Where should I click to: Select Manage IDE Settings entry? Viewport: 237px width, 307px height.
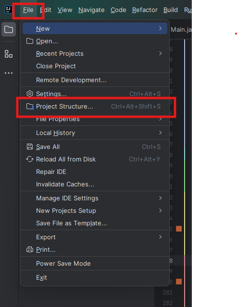click(x=95, y=198)
